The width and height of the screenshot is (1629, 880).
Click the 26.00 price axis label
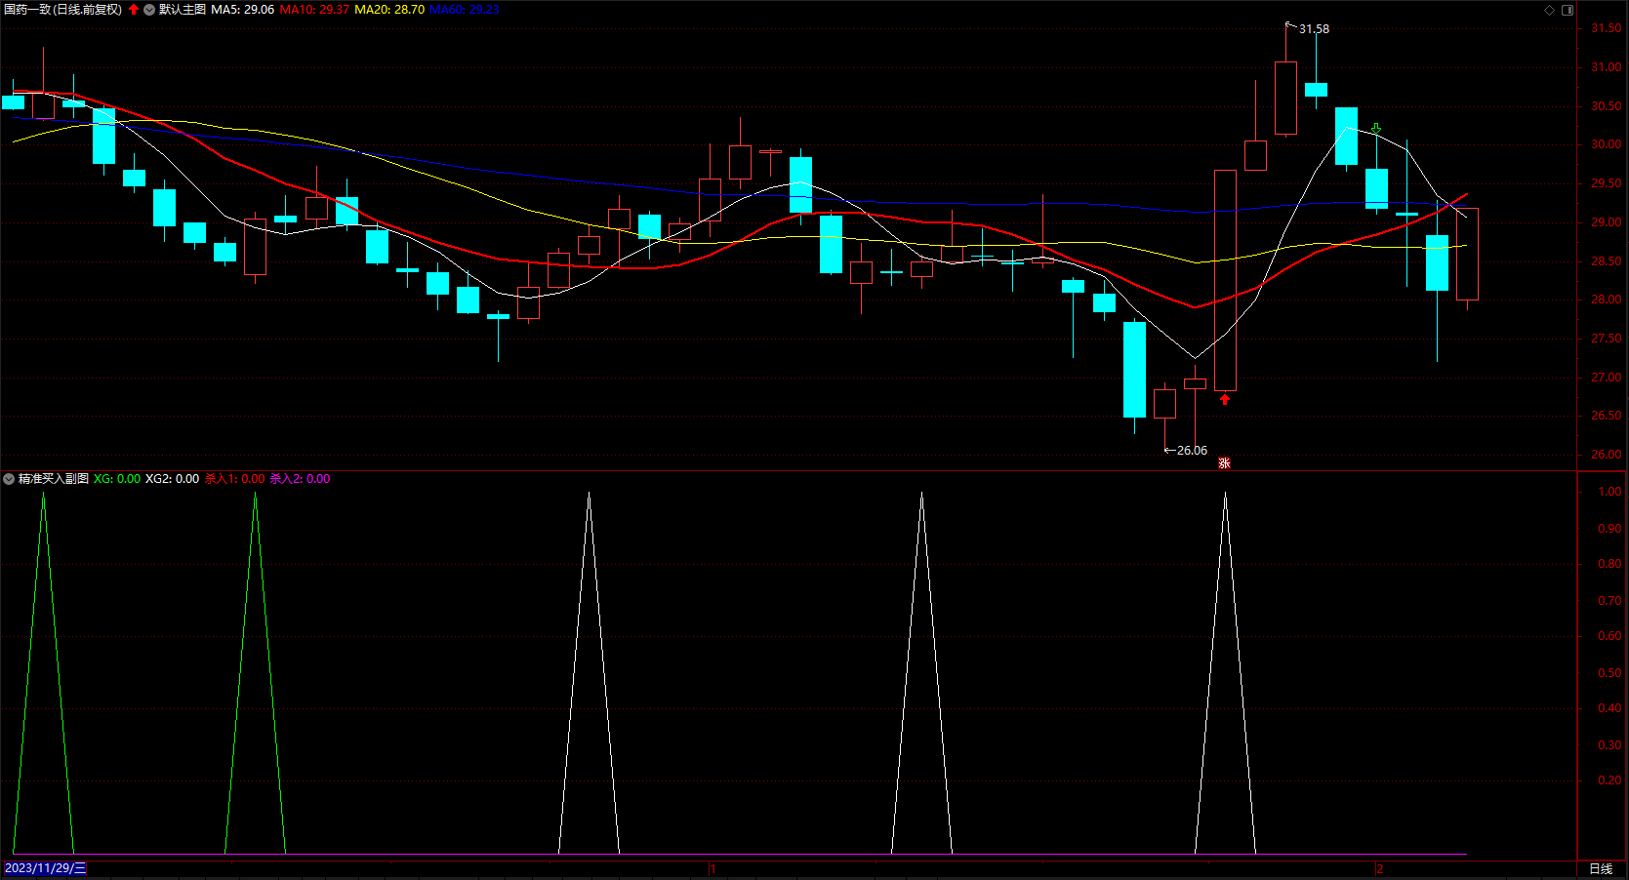click(x=1607, y=455)
